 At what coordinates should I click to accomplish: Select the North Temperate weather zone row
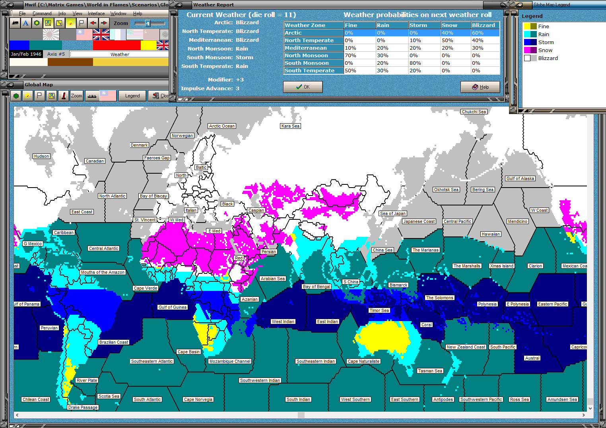pyautogui.click(x=392, y=41)
